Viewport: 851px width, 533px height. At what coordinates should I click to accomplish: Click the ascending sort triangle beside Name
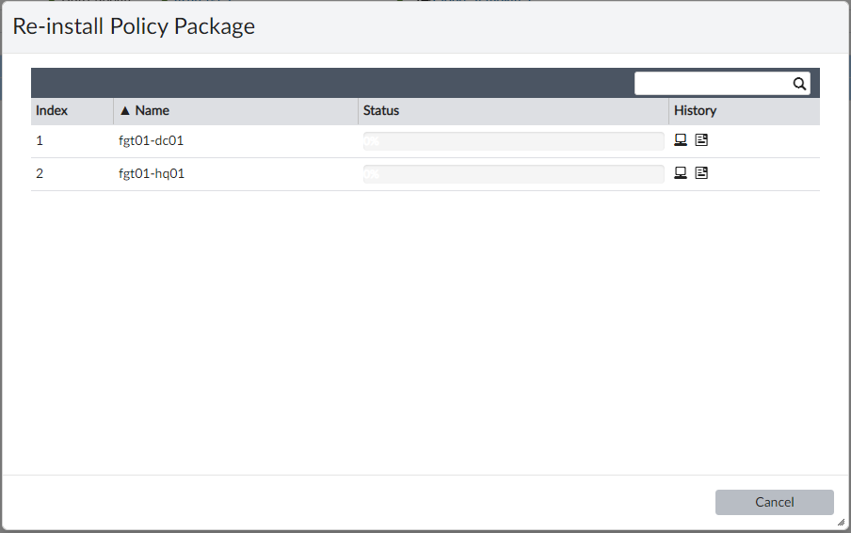[124, 111]
